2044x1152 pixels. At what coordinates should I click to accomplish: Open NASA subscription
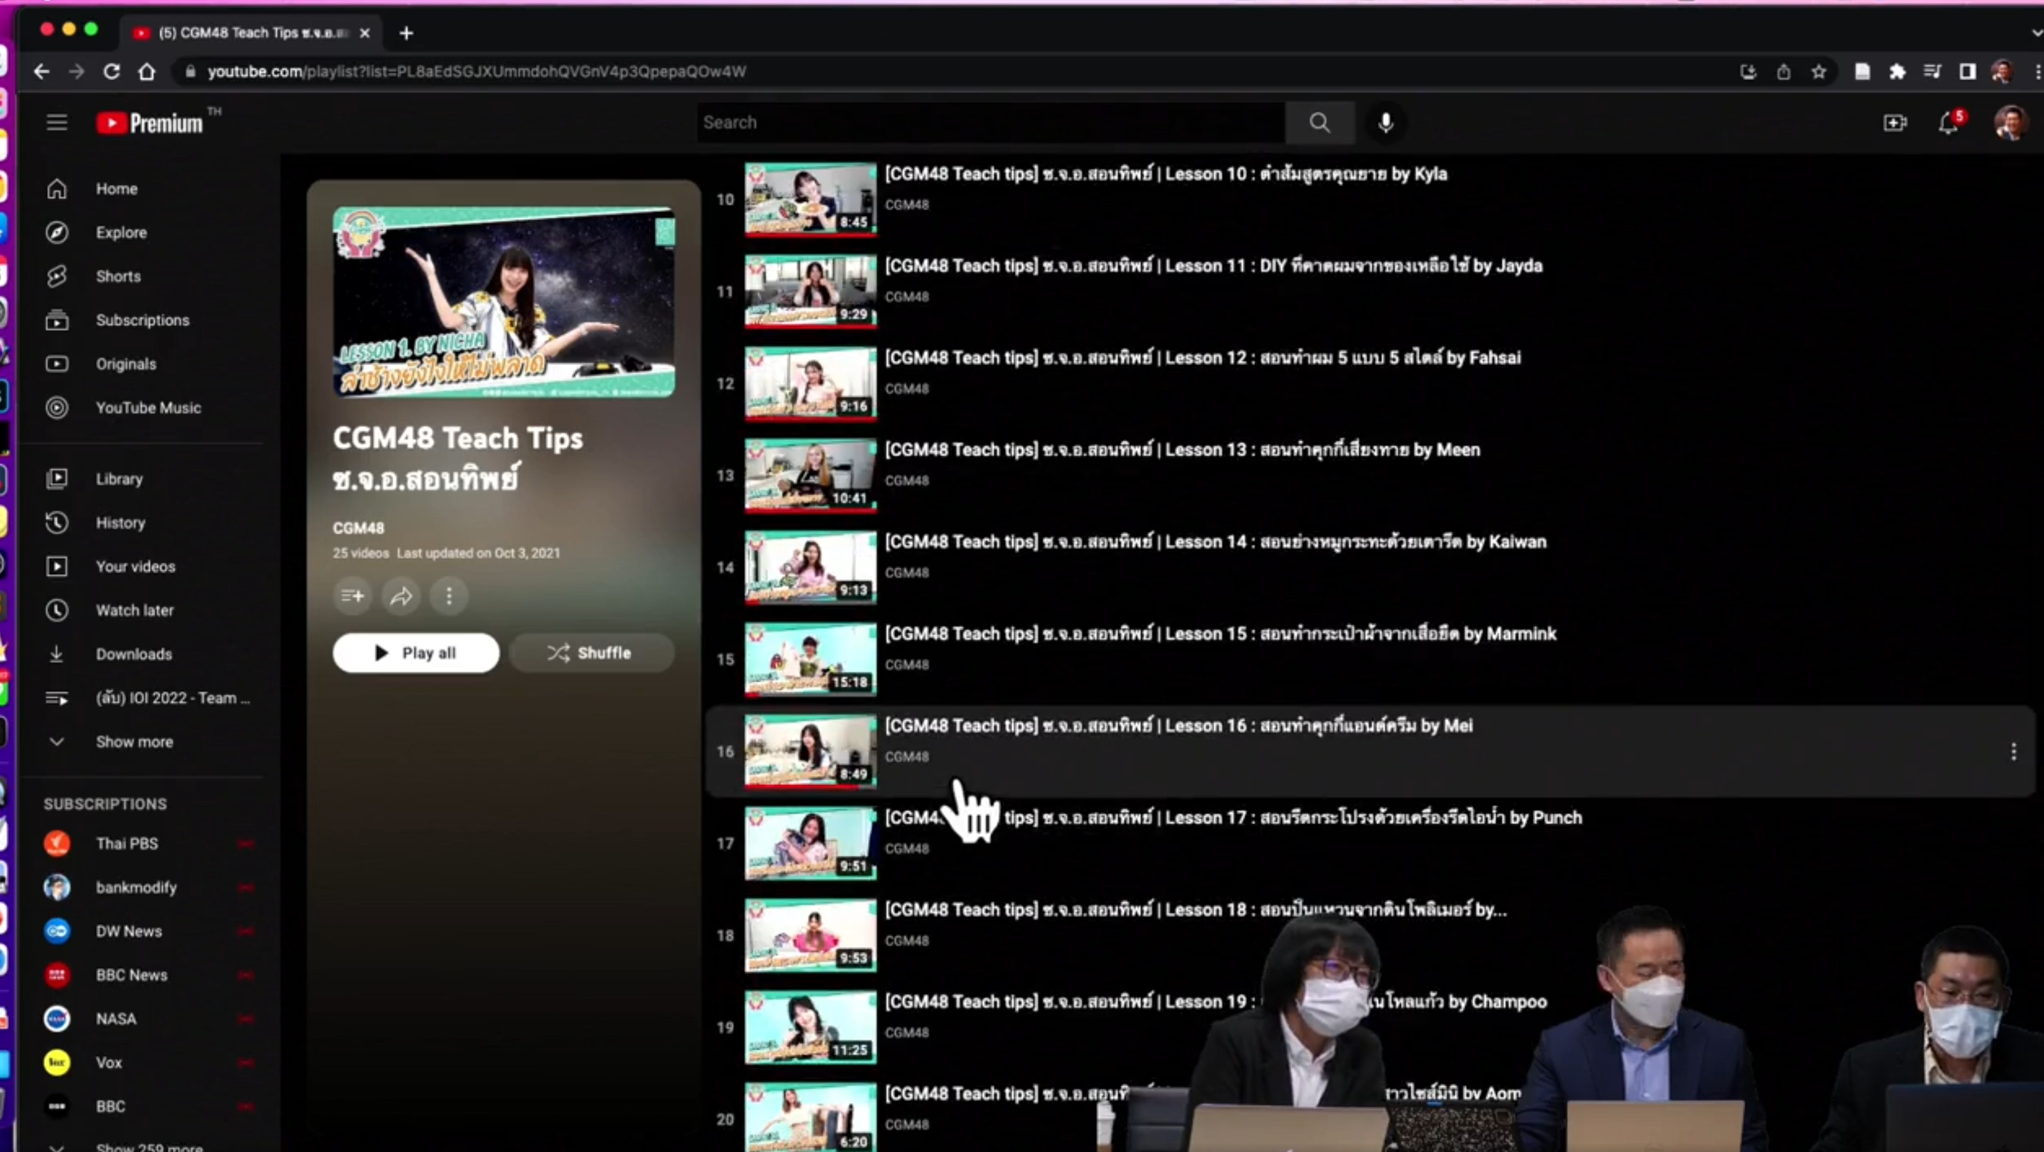[x=143, y=1019]
